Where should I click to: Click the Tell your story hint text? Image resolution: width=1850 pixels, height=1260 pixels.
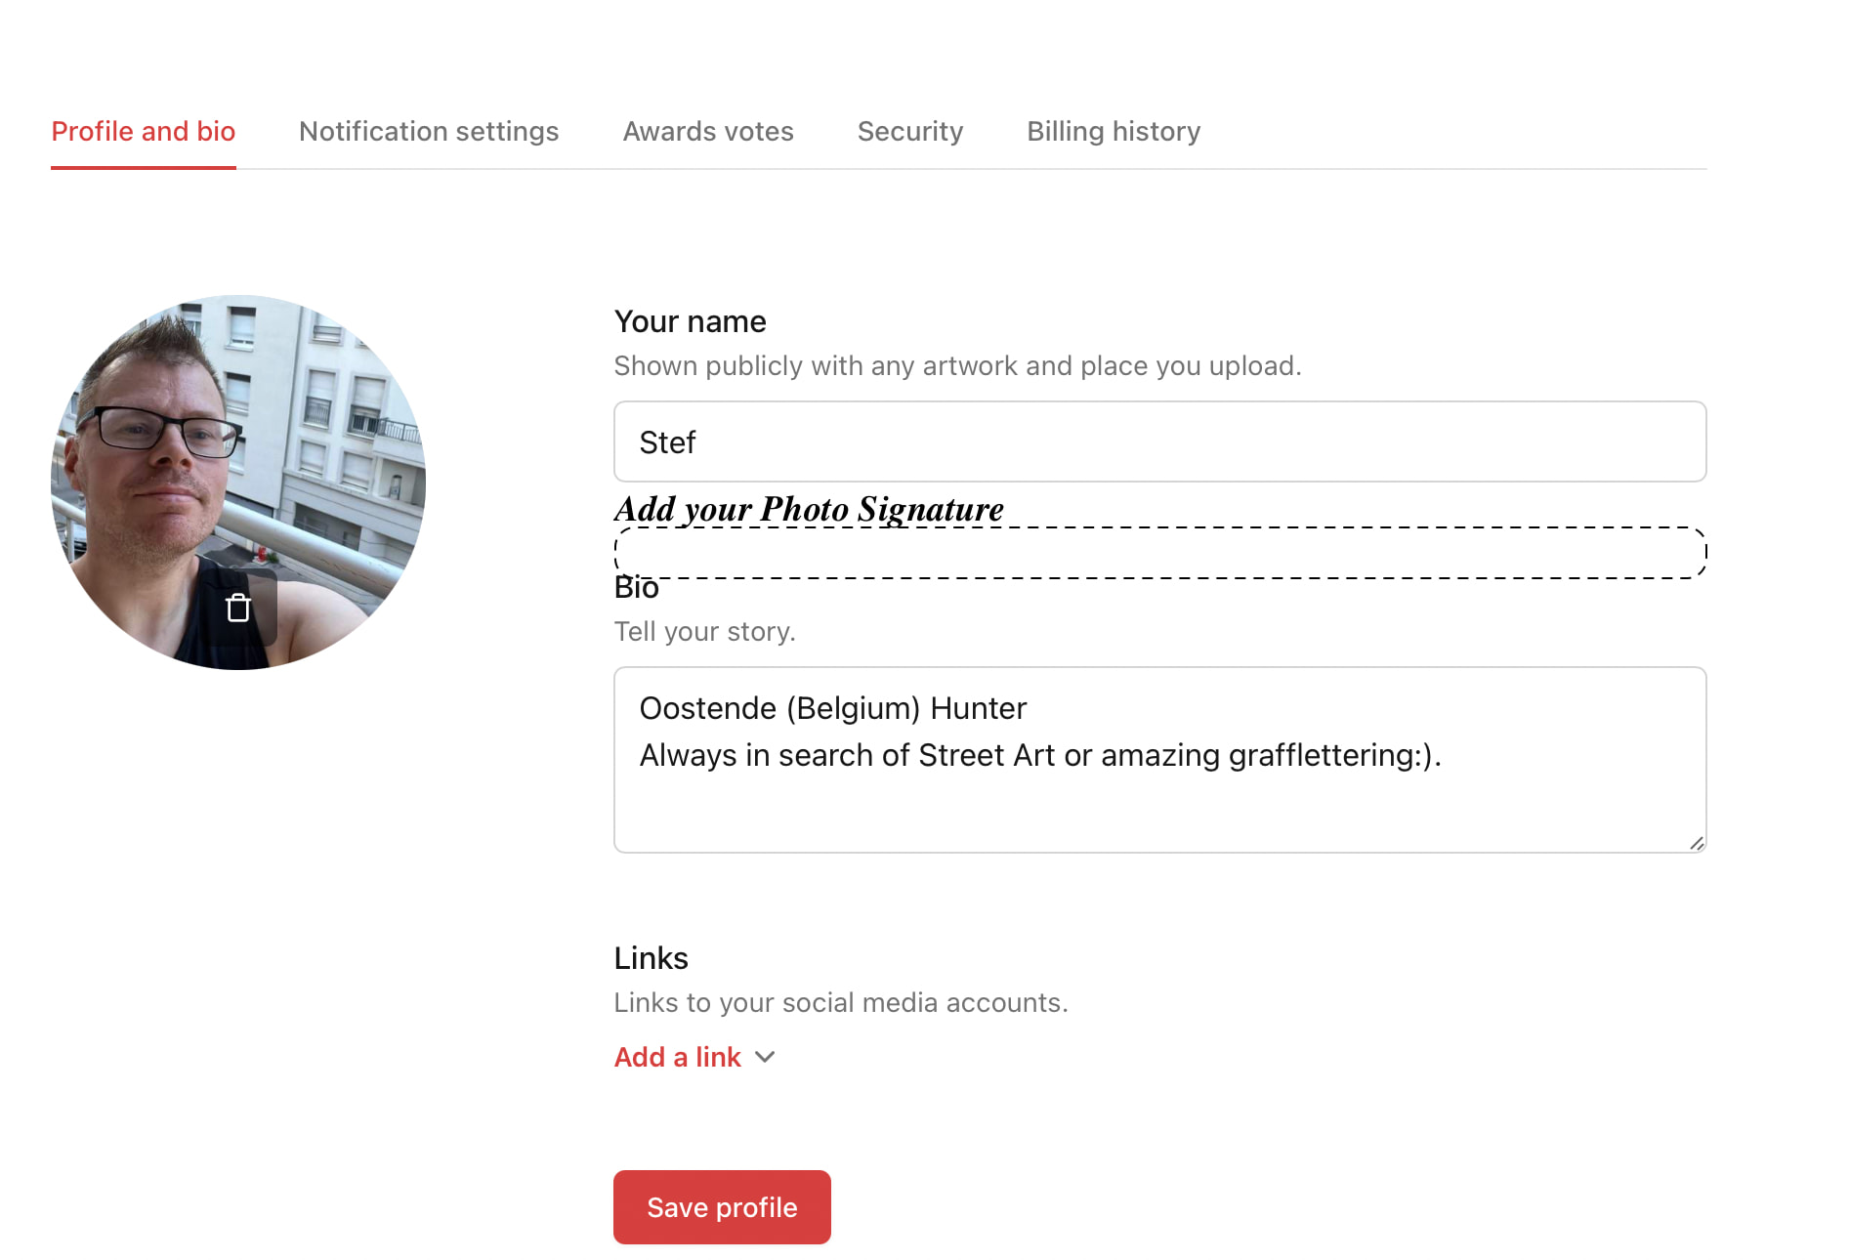704,632
